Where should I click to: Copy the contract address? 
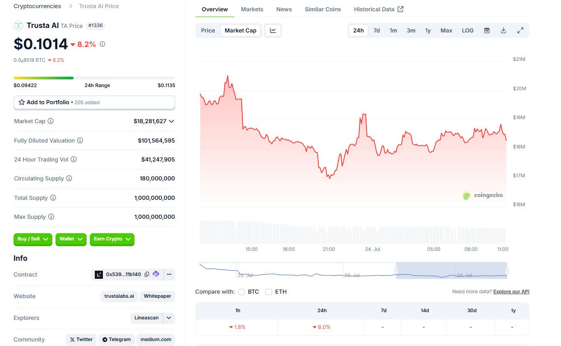pos(147,274)
